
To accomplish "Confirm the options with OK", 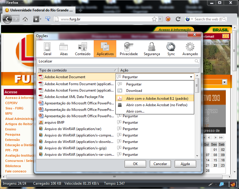I will pyautogui.click(x=135, y=164).
